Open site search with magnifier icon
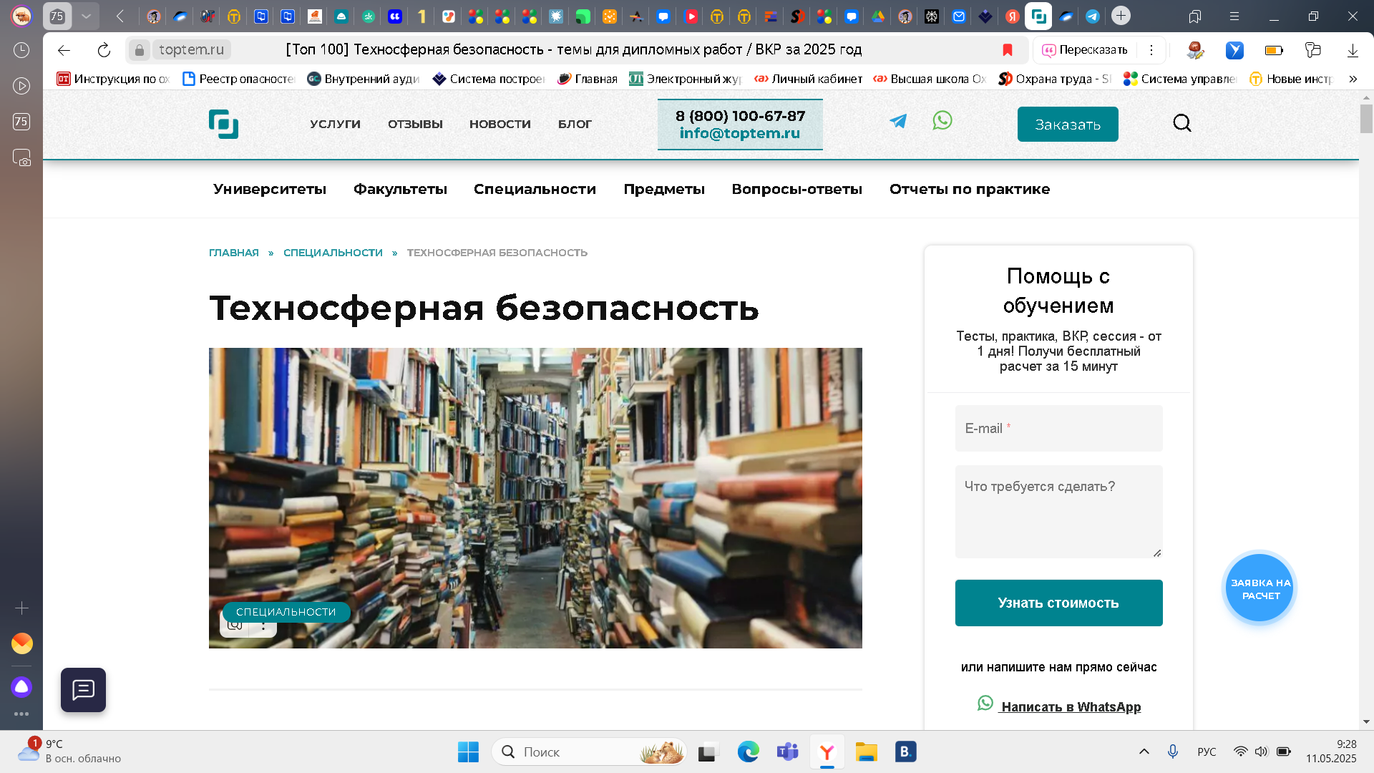 pyautogui.click(x=1182, y=123)
